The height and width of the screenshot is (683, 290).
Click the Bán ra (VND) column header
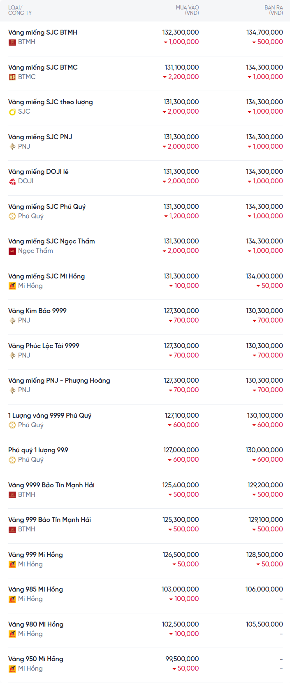tap(274, 10)
